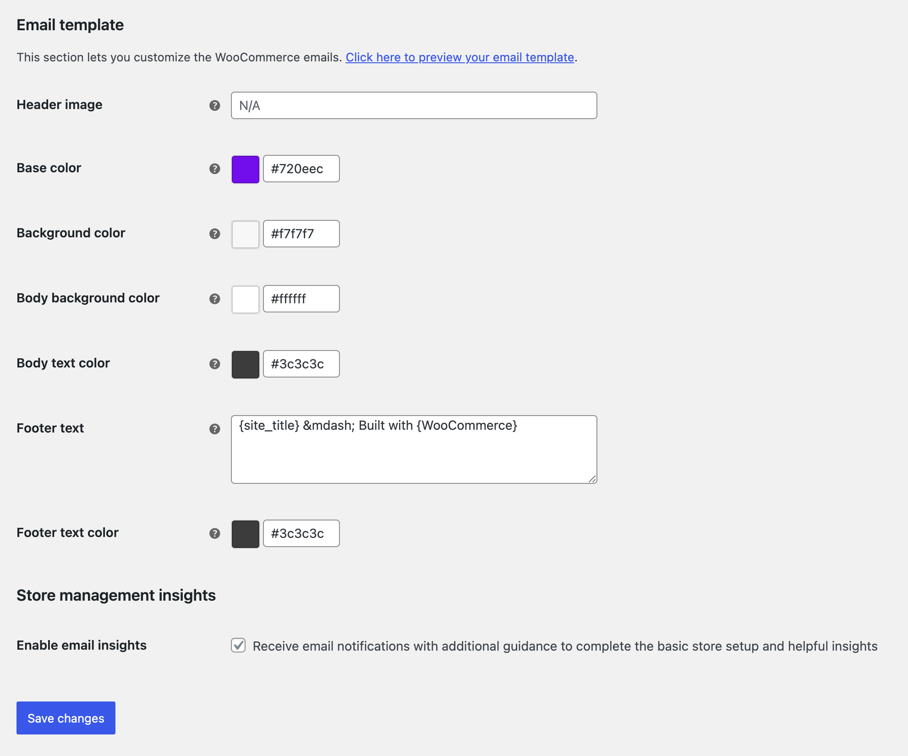Screen dimensions: 908x756
Task: Open the purple Base color picker swatch
Action: [245, 169]
